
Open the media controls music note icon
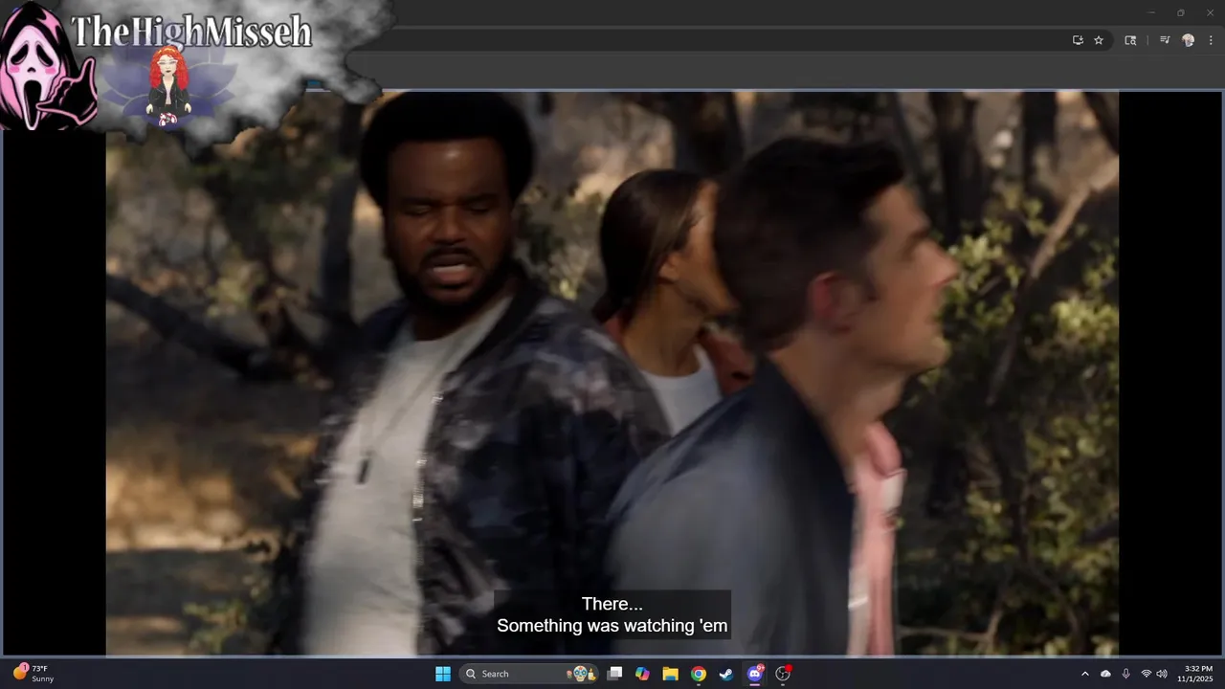click(1165, 40)
